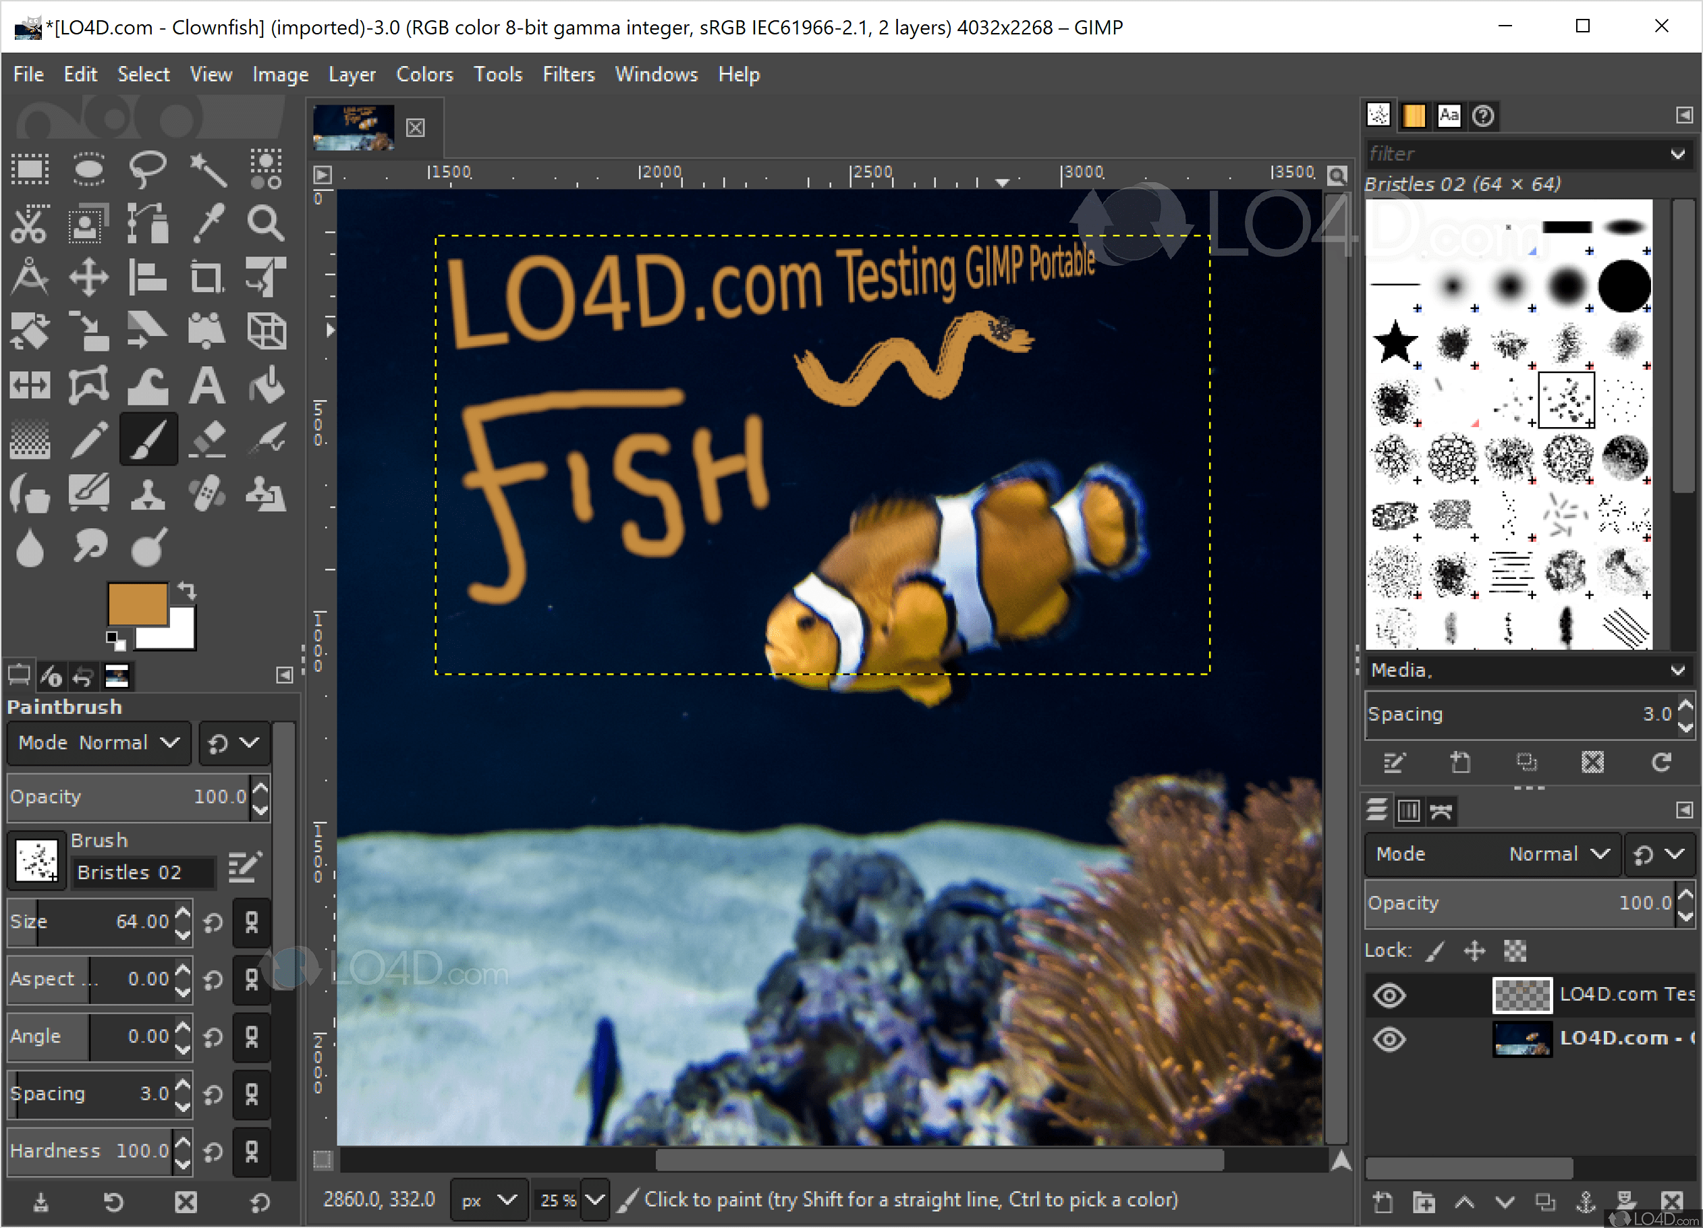
Task: Select the Free Select lasso tool
Action: (147, 169)
